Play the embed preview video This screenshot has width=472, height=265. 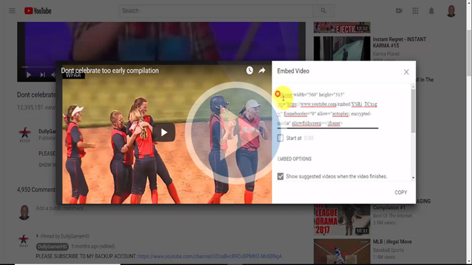[x=164, y=132]
